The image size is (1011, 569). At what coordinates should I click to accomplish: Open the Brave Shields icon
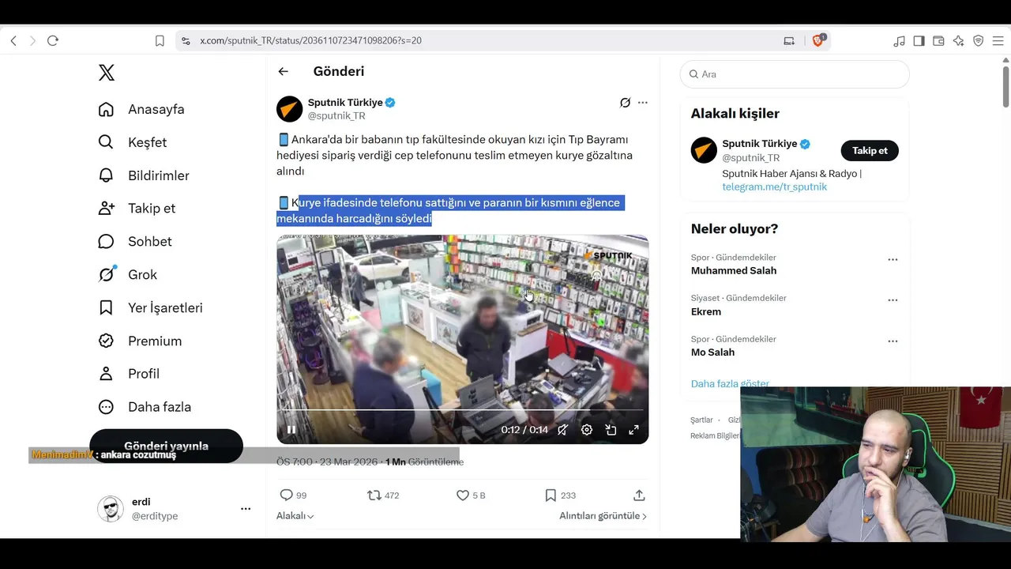coord(818,40)
